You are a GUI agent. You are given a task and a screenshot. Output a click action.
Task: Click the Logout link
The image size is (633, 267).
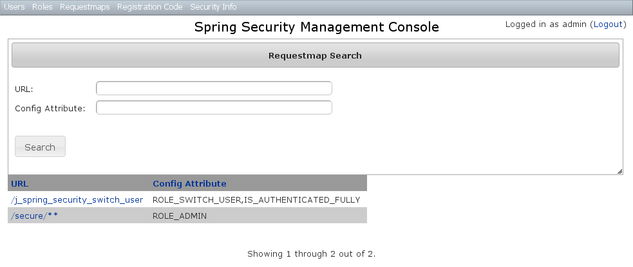(x=607, y=24)
